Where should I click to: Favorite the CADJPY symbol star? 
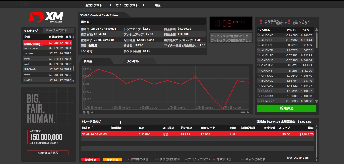pyautogui.click(x=259, y=65)
